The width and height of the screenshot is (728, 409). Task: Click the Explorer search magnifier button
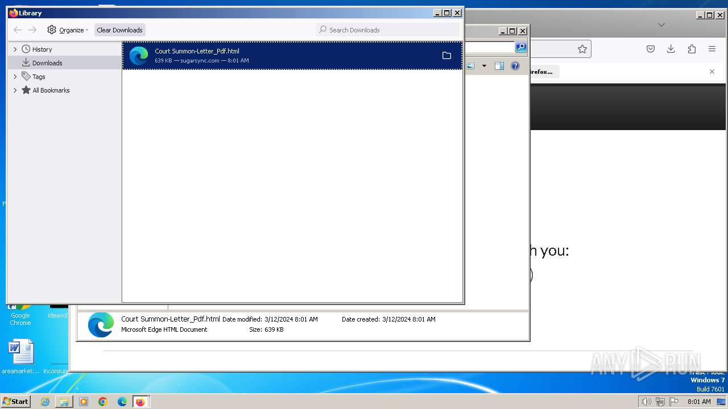click(521, 47)
